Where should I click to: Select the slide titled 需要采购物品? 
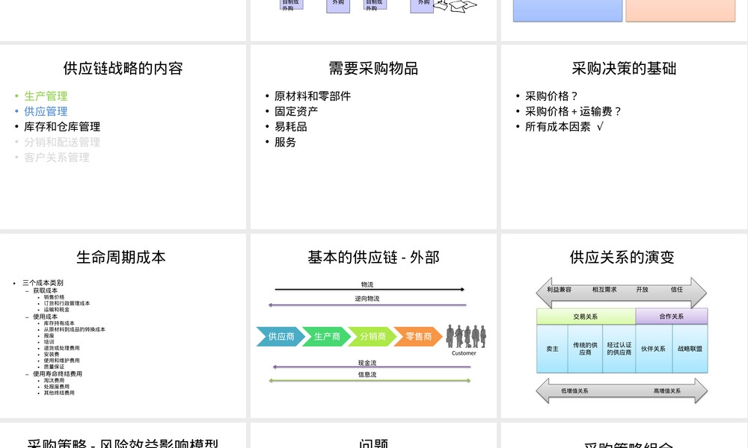click(373, 137)
